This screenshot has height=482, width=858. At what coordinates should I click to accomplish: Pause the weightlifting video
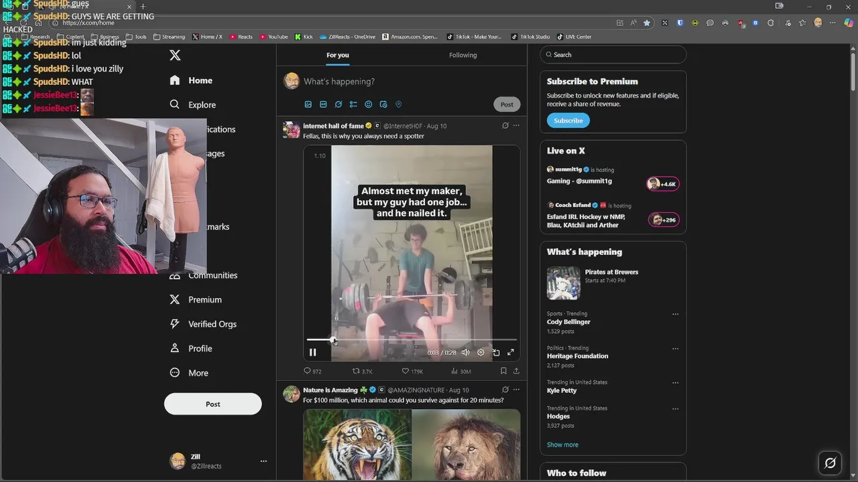[x=312, y=352]
